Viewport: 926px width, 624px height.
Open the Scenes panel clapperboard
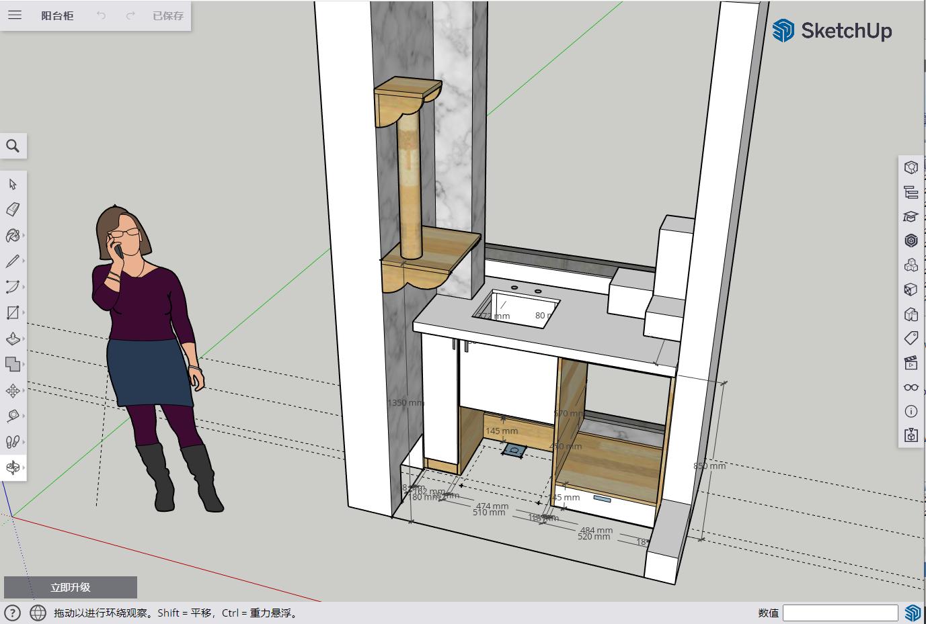911,363
